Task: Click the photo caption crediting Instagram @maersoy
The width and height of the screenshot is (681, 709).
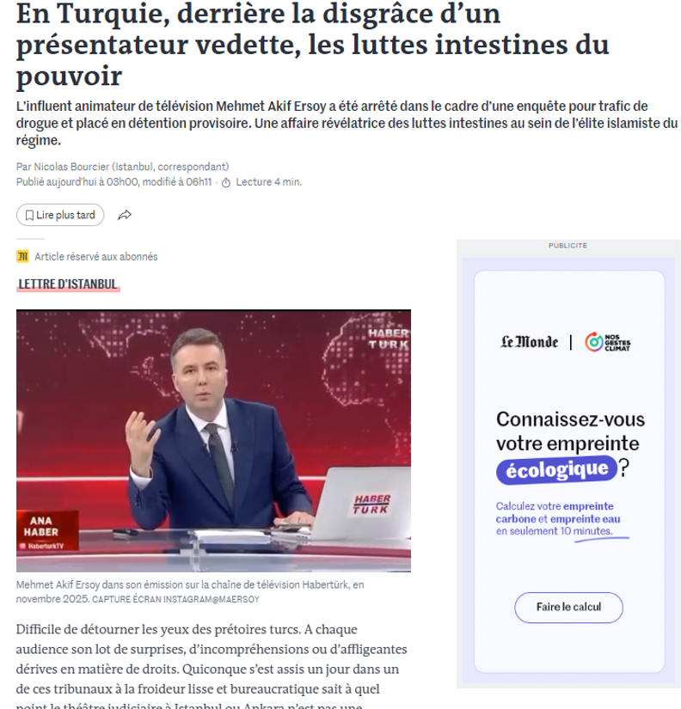Action: point(190,591)
